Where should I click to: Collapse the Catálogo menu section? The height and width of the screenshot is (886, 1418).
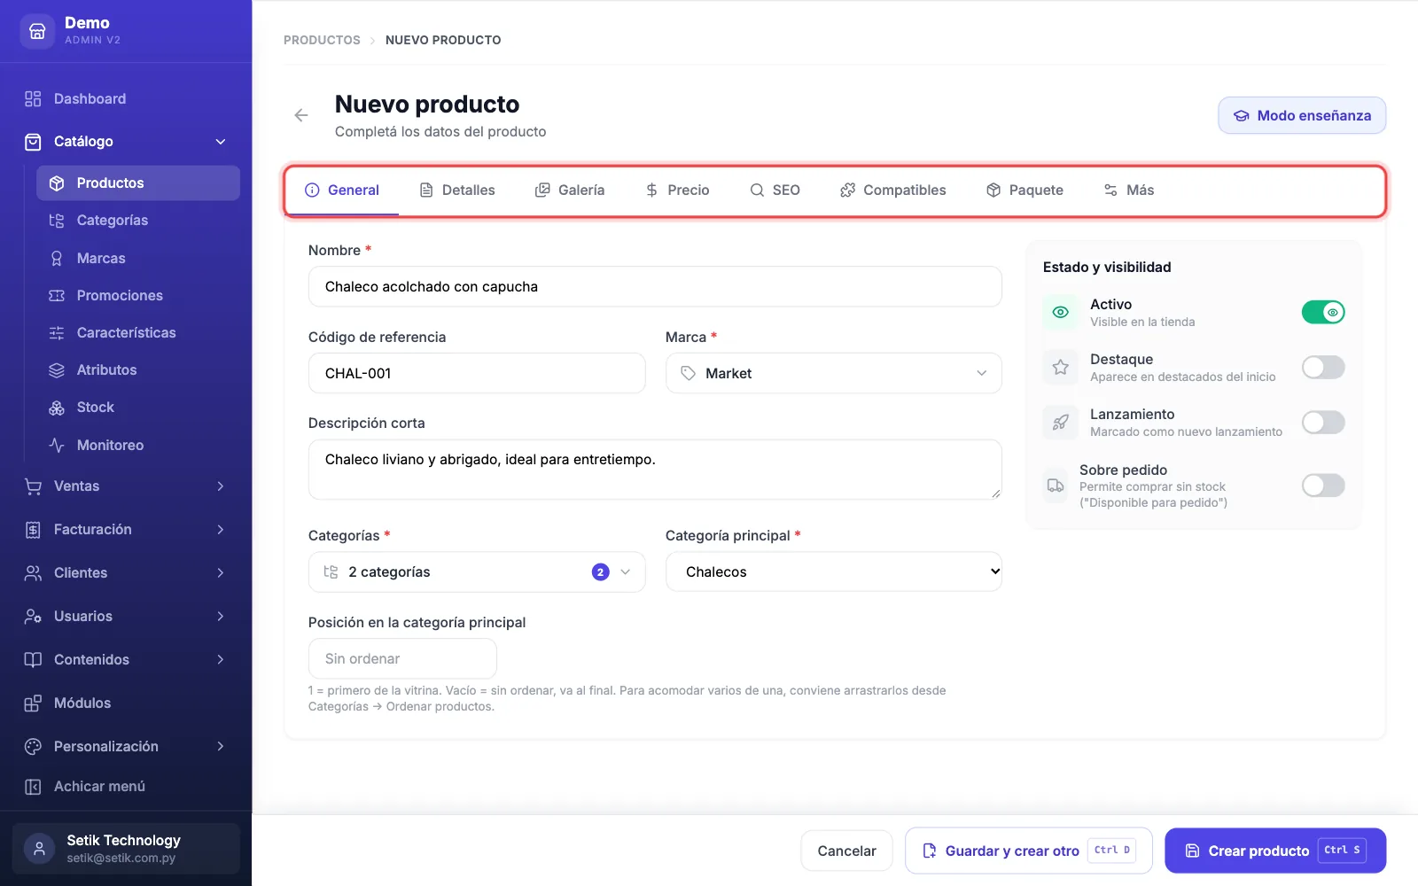coord(126,141)
